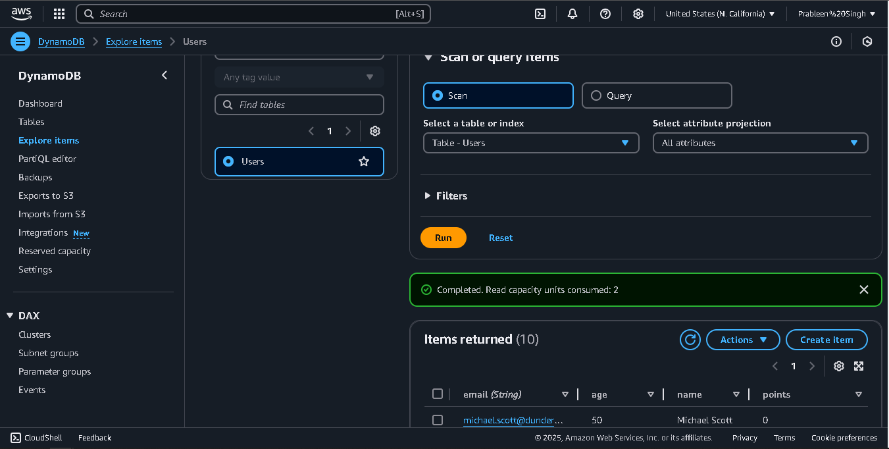Favorite the Users table with the star
Viewport: 889px width, 449px height.
click(x=364, y=161)
